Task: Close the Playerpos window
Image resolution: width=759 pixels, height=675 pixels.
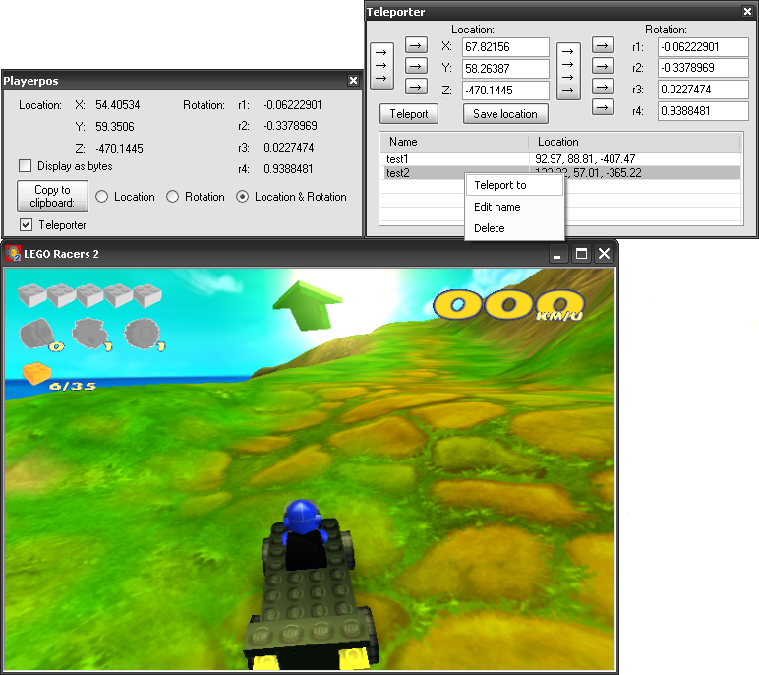Action: click(x=353, y=81)
